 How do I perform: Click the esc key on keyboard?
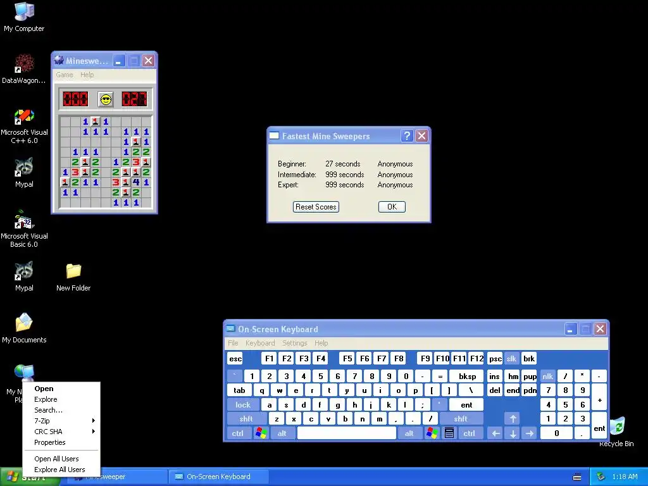tap(235, 359)
